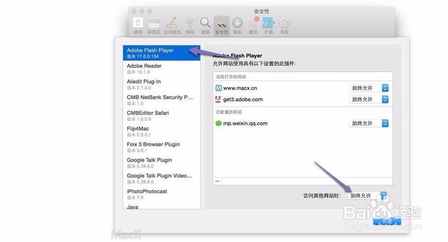The width and height of the screenshot is (448, 242).
Task: Select Flip4Mac plugin
Action: [161, 132]
